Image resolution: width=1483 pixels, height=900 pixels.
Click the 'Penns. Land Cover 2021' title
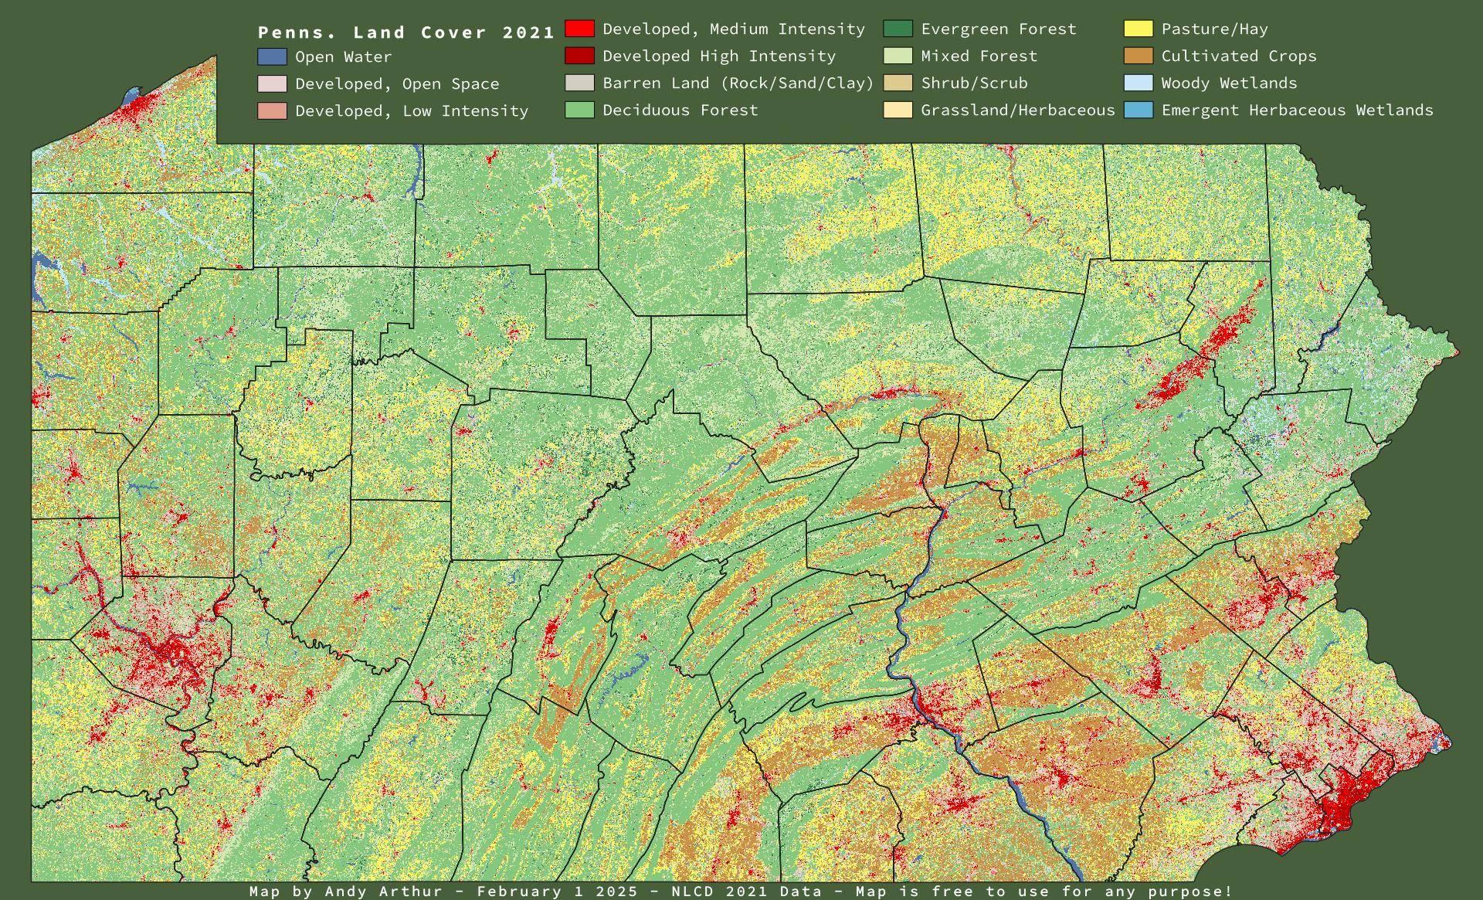point(406,32)
